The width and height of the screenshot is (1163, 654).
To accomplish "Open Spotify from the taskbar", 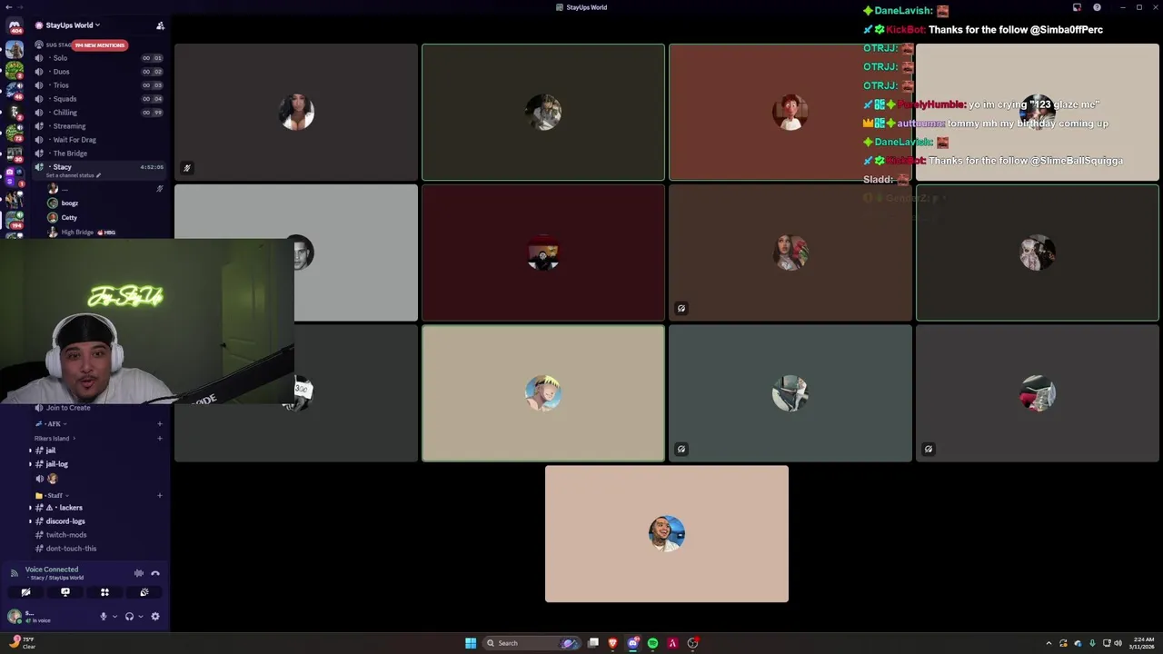I will pyautogui.click(x=652, y=643).
